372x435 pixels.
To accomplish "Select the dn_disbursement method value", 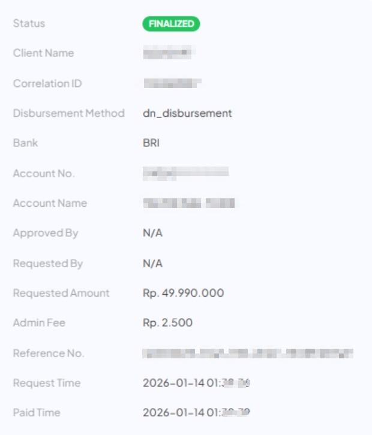I will pyautogui.click(x=187, y=113).
